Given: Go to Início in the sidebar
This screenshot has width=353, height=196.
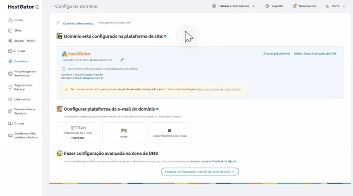Looking at the screenshot, I should [x=18, y=20].
